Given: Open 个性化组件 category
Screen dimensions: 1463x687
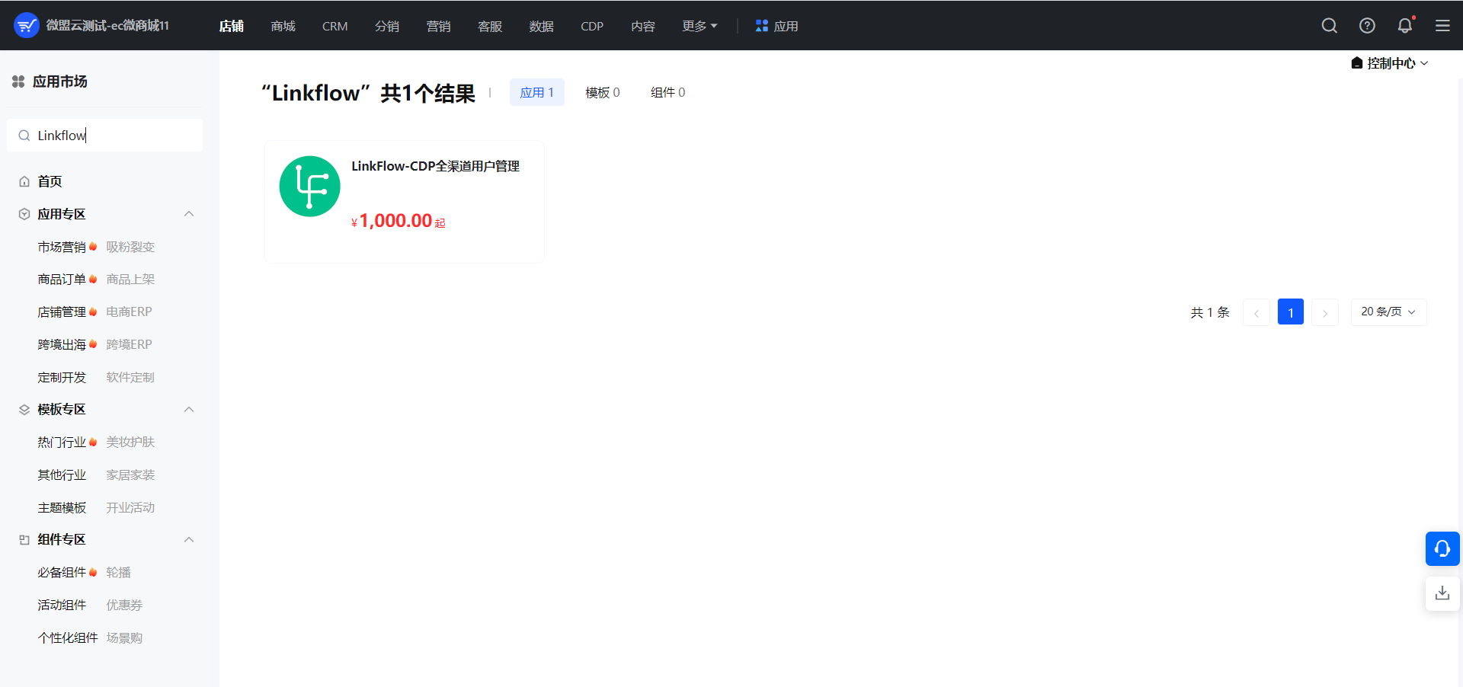Looking at the screenshot, I should click(68, 637).
